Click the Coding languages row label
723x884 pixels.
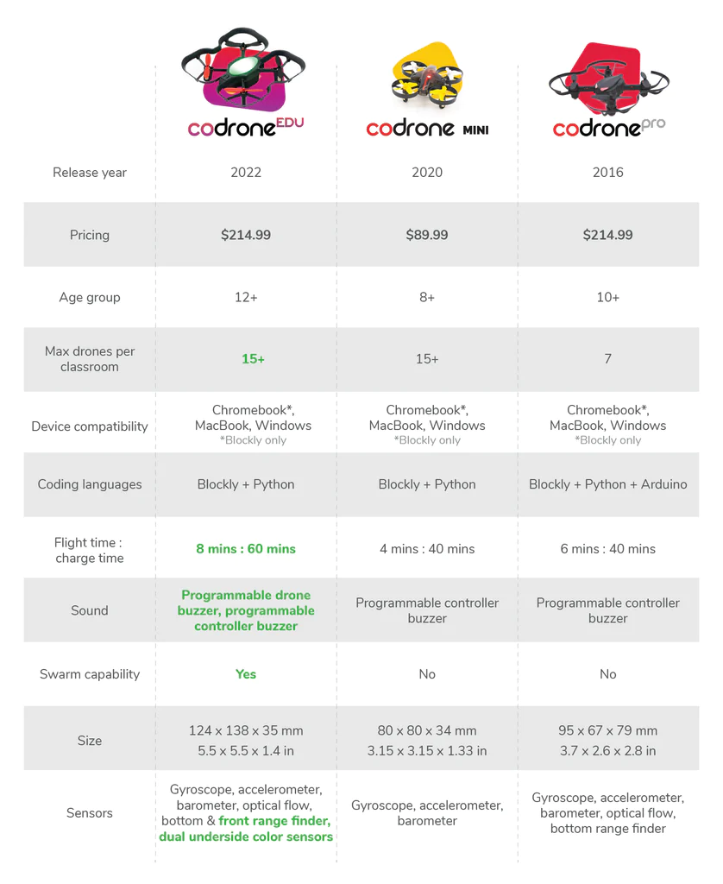coord(90,484)
